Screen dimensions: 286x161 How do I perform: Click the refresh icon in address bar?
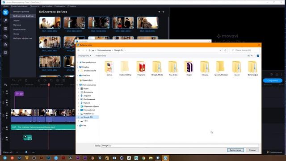point(225,50)
